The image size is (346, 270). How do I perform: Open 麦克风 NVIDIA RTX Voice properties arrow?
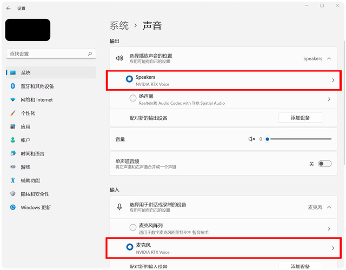tap(333, 248)
